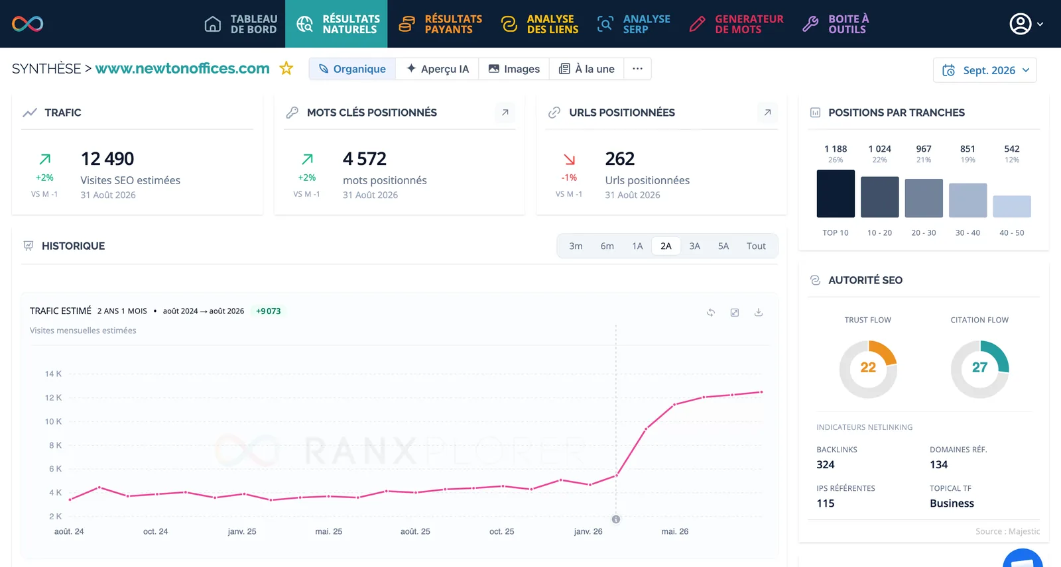
Task: Click the Domaines réf. value 134
Action: [x=939, y=464]
